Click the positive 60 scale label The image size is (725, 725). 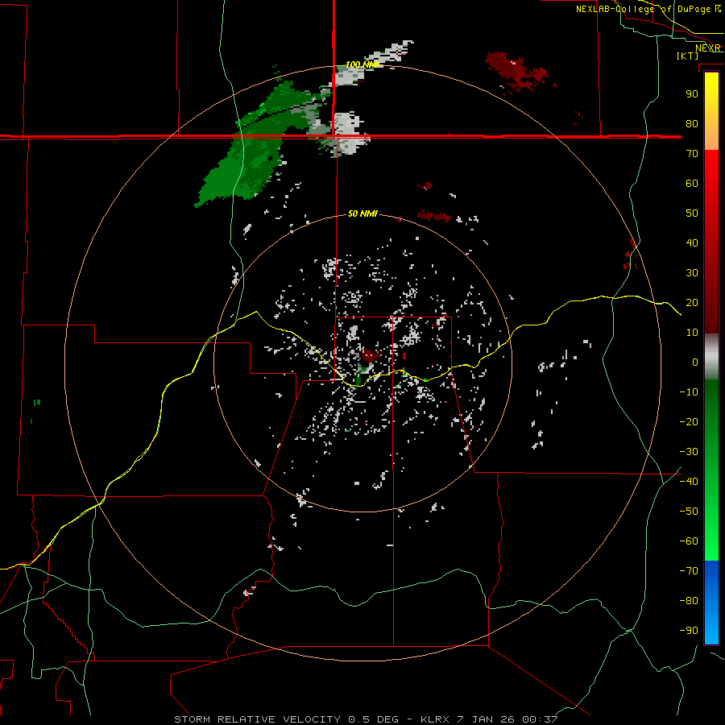692,183
